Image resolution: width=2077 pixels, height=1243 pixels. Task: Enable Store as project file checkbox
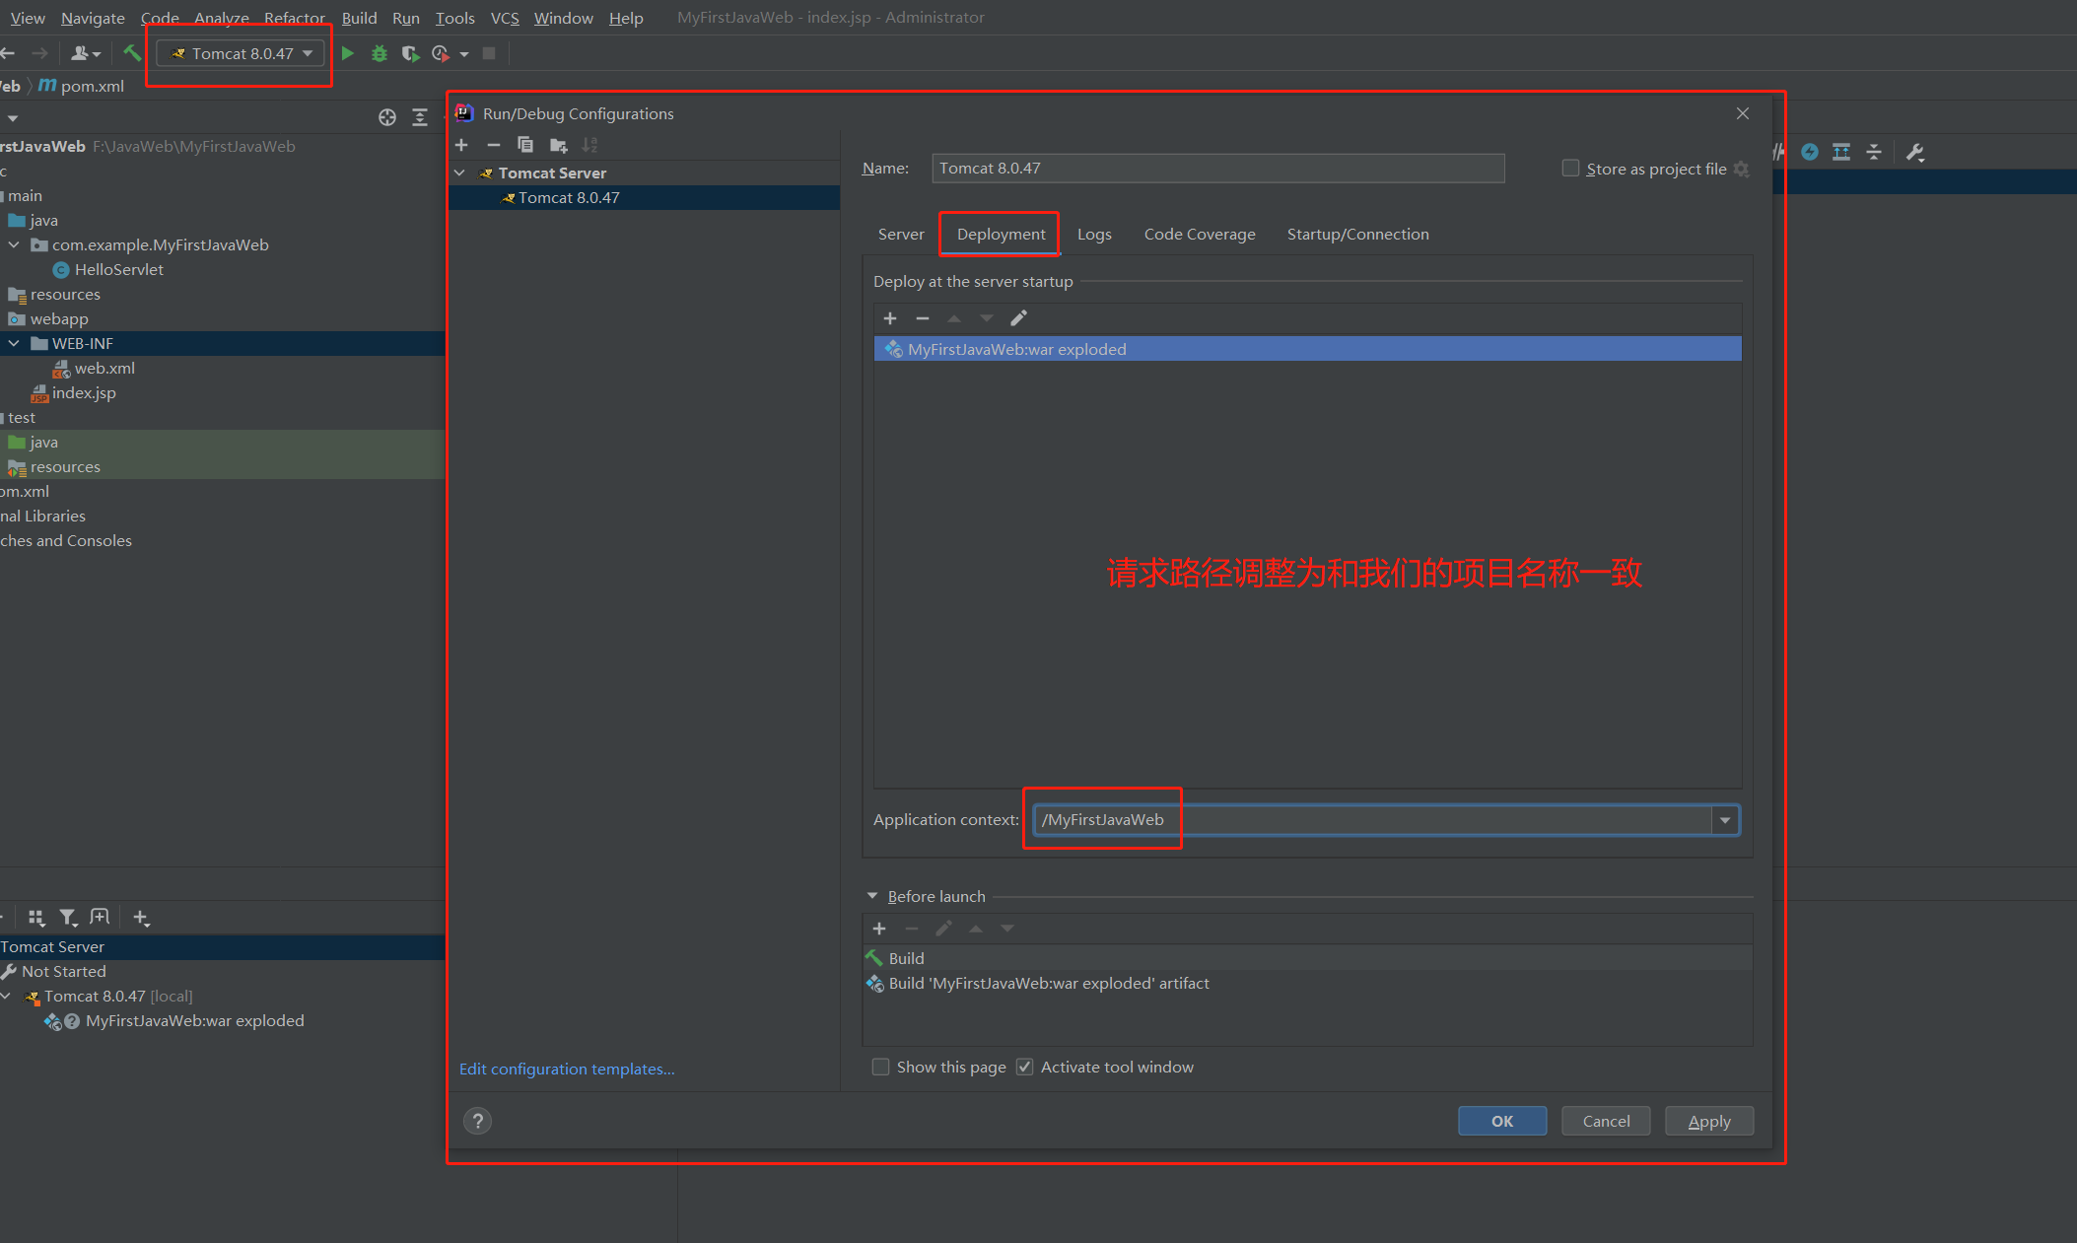click(x=1570, y=169)
